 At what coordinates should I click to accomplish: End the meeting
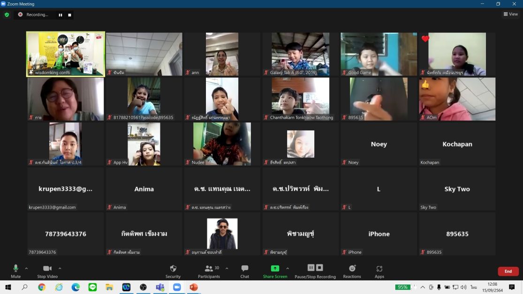[x=508, y=271]
